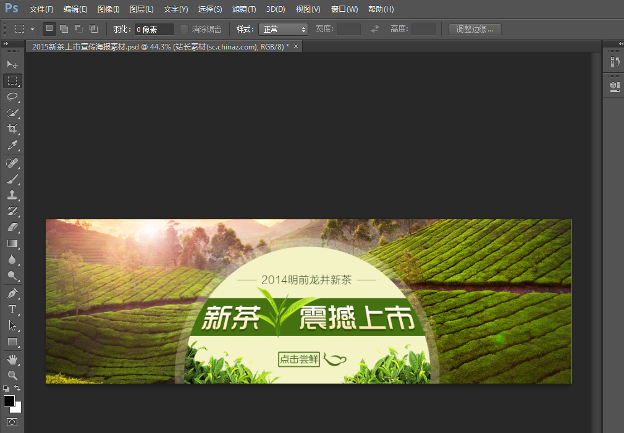The image size is (624, 433).
Task: Collapse the right panel dock arrows
Action: [621, 43]
